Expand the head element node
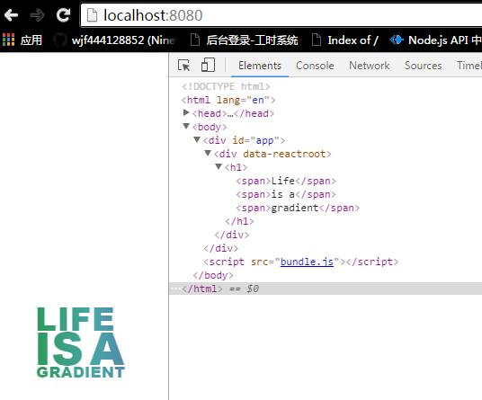The height and width of the screenshot is (400, 482). click(186, 112)
